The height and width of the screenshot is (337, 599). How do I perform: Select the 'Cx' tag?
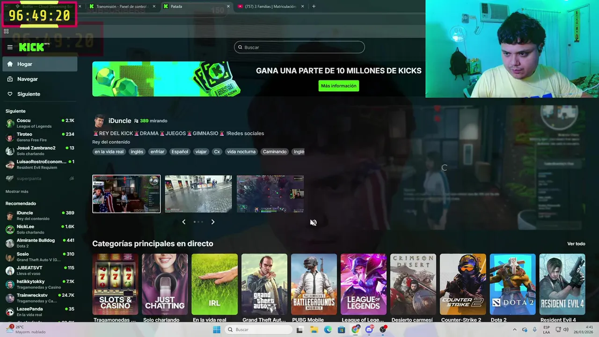[x=217, y=152]
